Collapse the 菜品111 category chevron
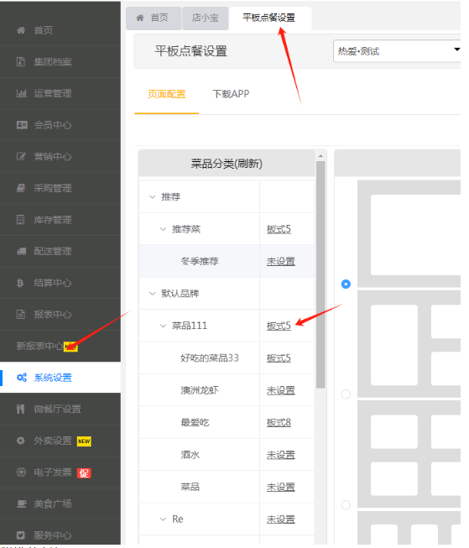 pyautogui.click(x=163, y=326)
